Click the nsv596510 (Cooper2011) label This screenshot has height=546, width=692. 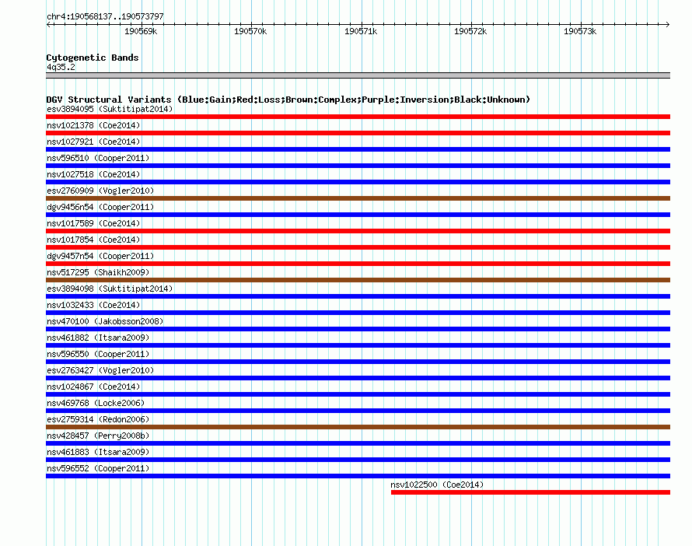(x=98, y=158)
